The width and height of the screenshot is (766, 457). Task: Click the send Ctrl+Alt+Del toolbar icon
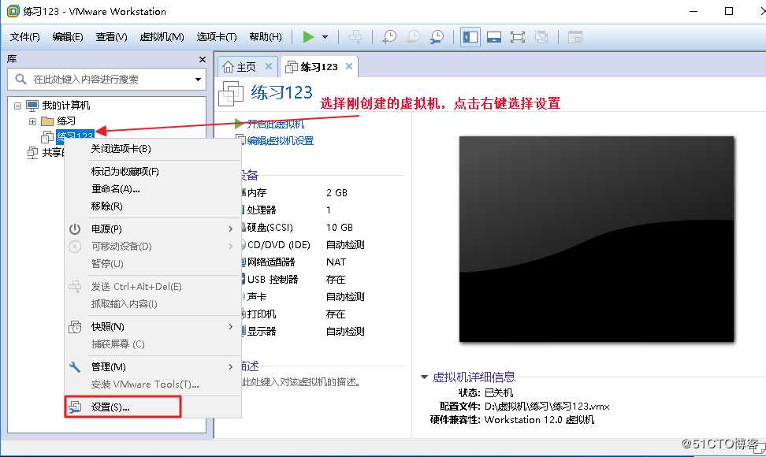(355, 37)
